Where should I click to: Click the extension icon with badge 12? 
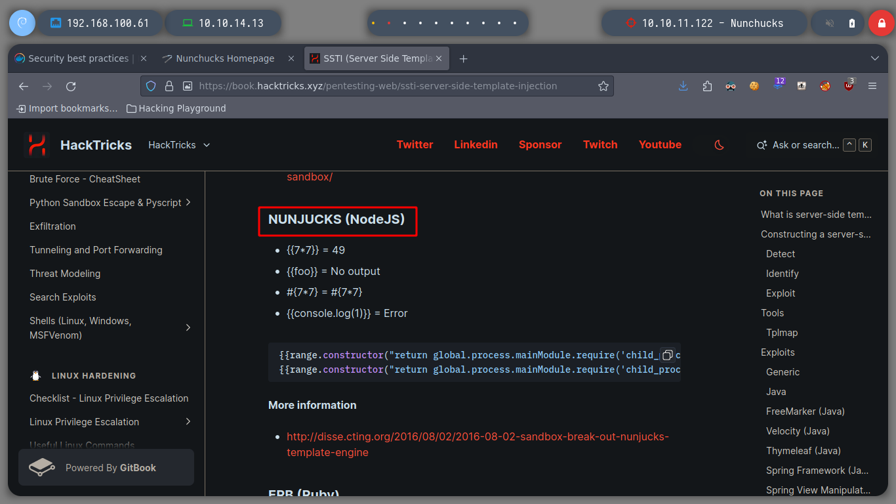[x=778, y=85]
